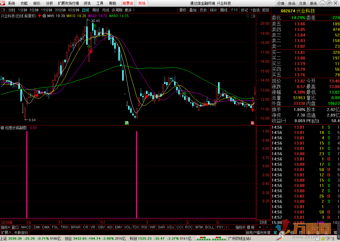
Task: Switch chart to 周线 period
Action: click(95, 10)
